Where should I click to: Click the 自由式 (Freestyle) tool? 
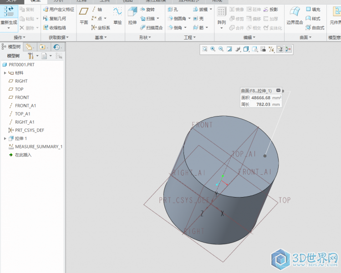[315, 28]
